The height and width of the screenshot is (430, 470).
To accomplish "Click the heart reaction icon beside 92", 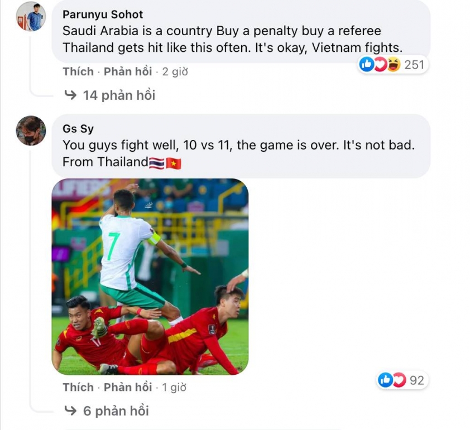I will pyautogui.click(x=399, y=380).
